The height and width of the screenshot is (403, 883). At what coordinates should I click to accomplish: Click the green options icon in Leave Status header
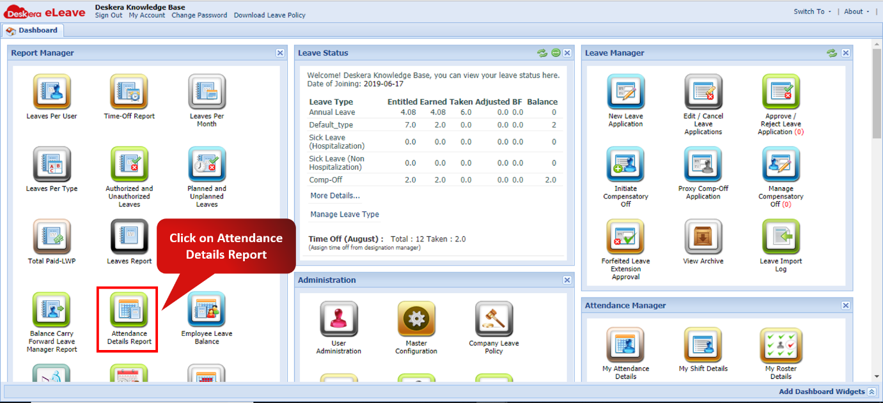556,53
